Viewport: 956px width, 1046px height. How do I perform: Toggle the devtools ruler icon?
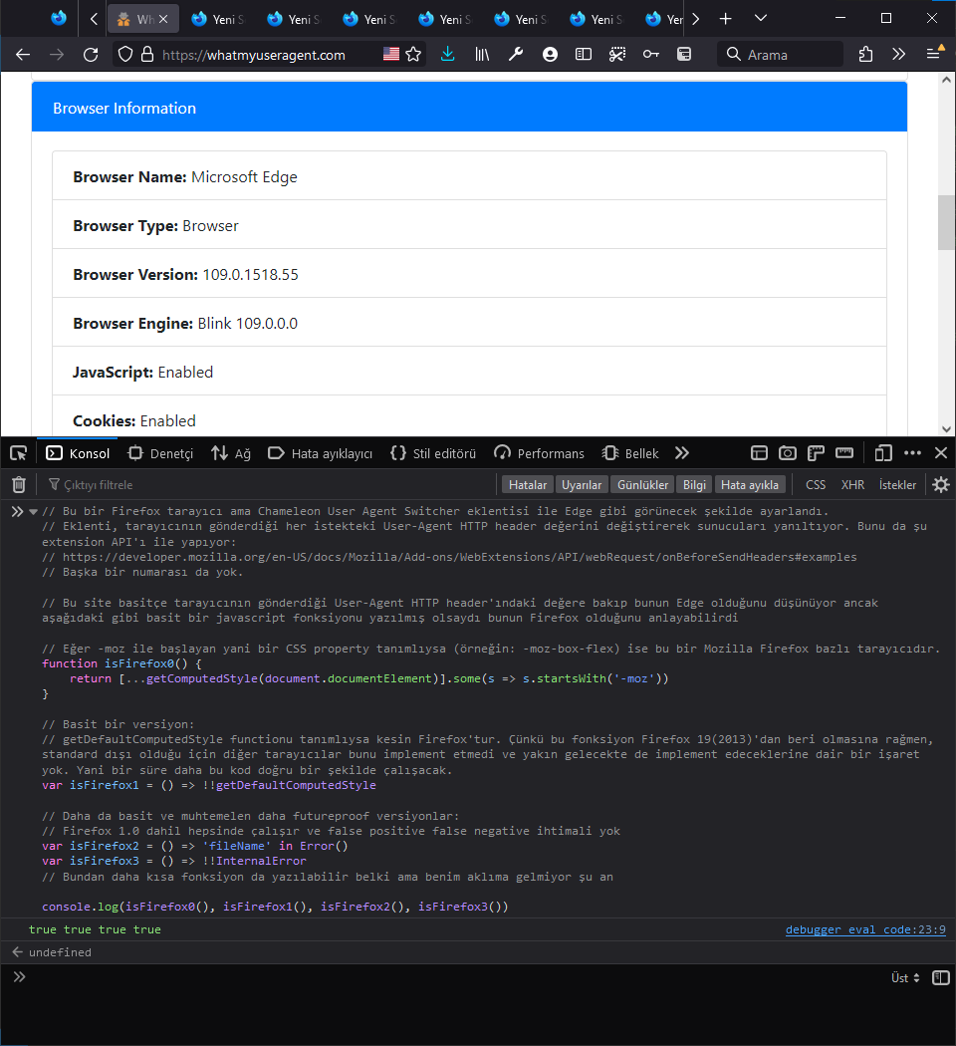click(844, 453)
